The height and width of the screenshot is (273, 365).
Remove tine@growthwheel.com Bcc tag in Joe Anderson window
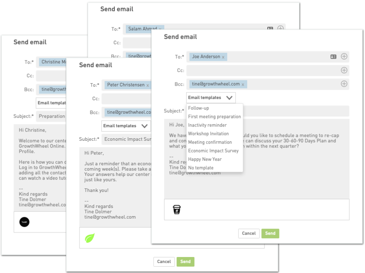coord(243,85)
